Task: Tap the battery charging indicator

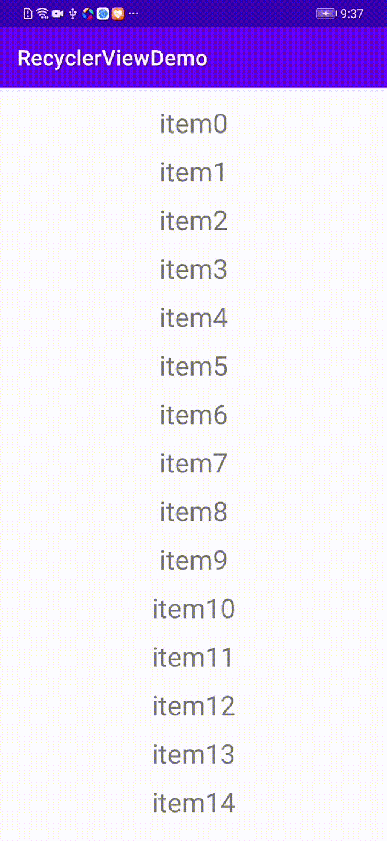Action: pyautogui.click(x=327, y=13)
